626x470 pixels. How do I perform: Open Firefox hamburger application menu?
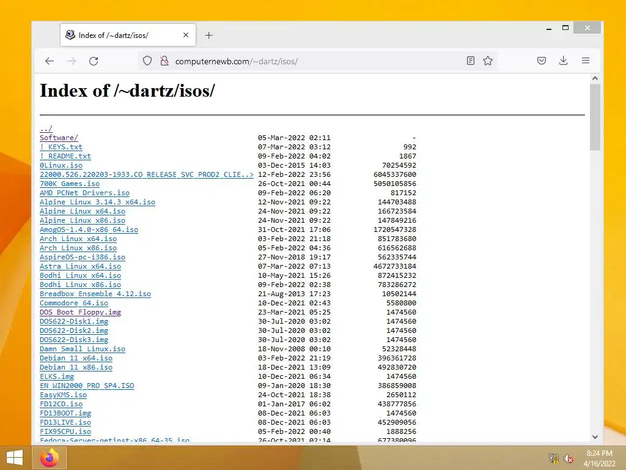click(586, 61)
